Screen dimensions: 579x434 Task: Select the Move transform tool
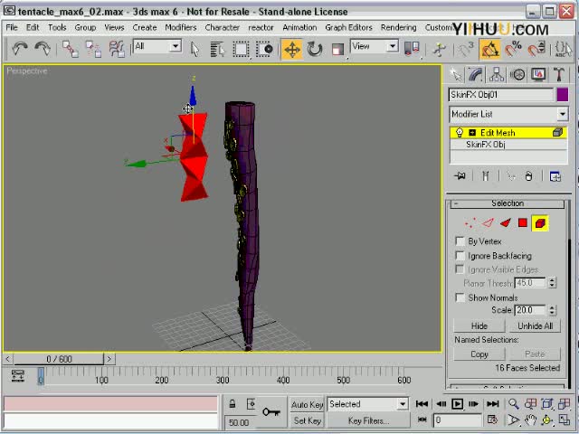(x=291, y=49)
